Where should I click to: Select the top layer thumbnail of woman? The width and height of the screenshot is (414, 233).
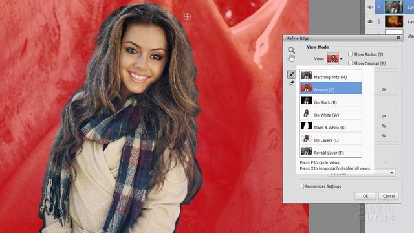tap(394, 7)
